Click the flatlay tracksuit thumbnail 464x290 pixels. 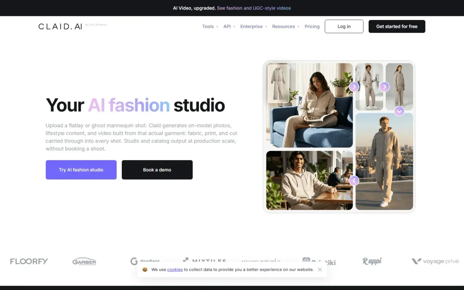(x=278, y=84)
